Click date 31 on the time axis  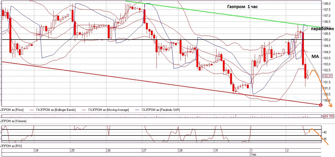tap(217, 150)
